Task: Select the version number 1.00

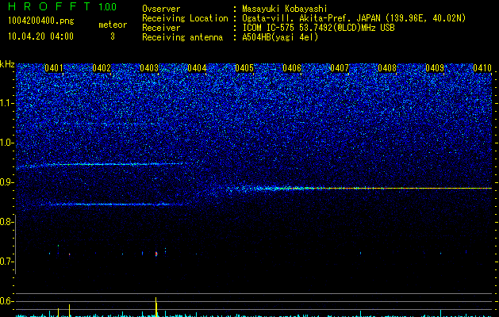Action: pos(108,7)
